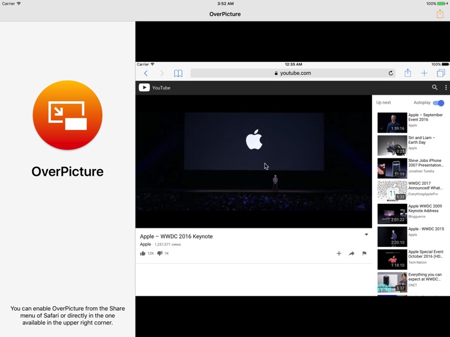450x337 pixels.
Task: Tap the OverPicture share icon in top bar
Action: (x=440, y=13)
